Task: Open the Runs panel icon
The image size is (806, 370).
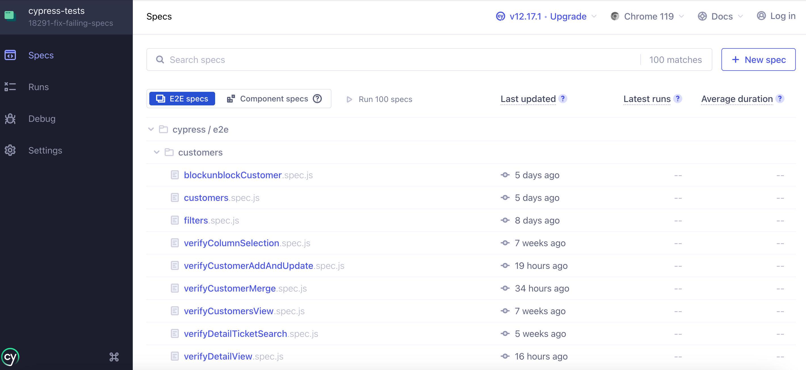Action: point(10,86)
